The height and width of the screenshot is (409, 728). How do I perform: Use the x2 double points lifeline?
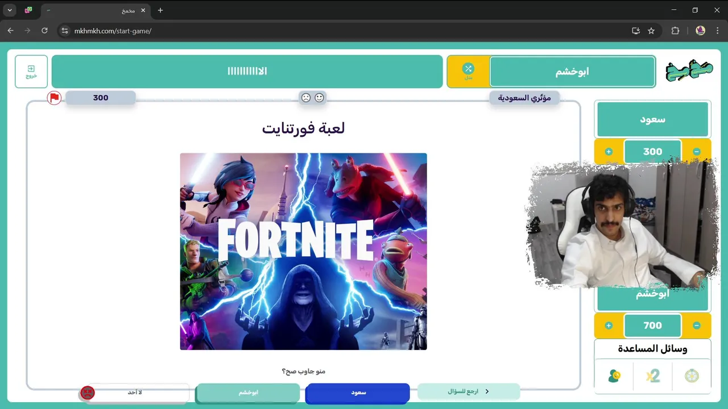[652, 375]
